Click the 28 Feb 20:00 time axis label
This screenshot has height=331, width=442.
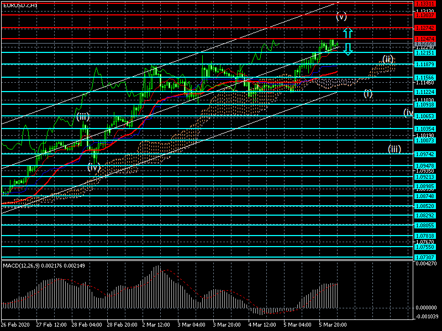tap(122, 324)
